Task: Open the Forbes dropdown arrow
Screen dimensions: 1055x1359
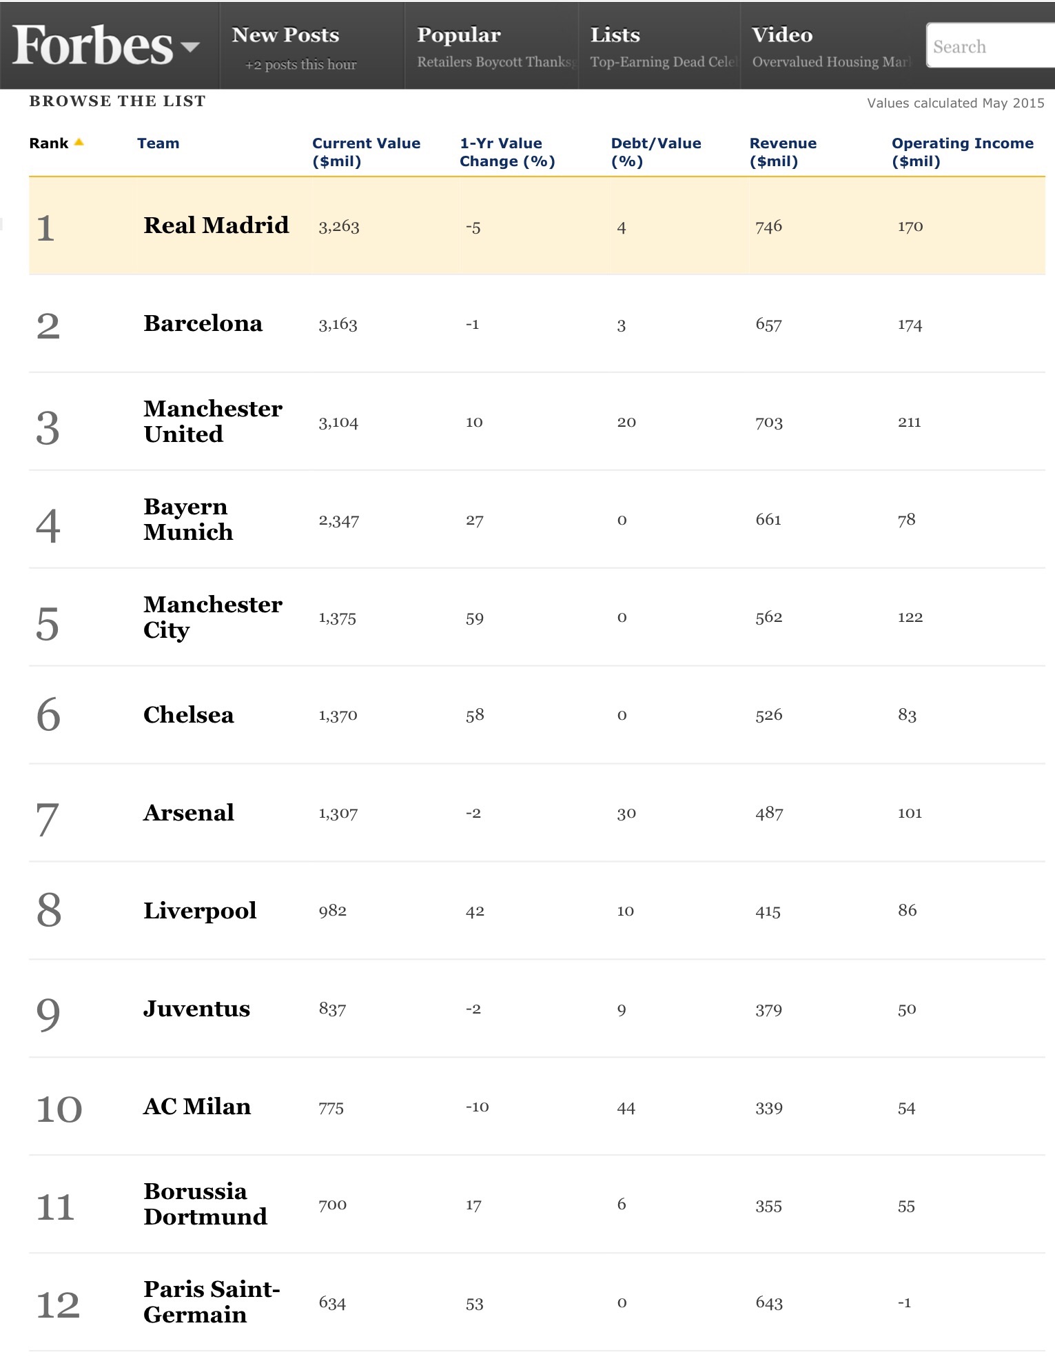Action: [190, 47]
